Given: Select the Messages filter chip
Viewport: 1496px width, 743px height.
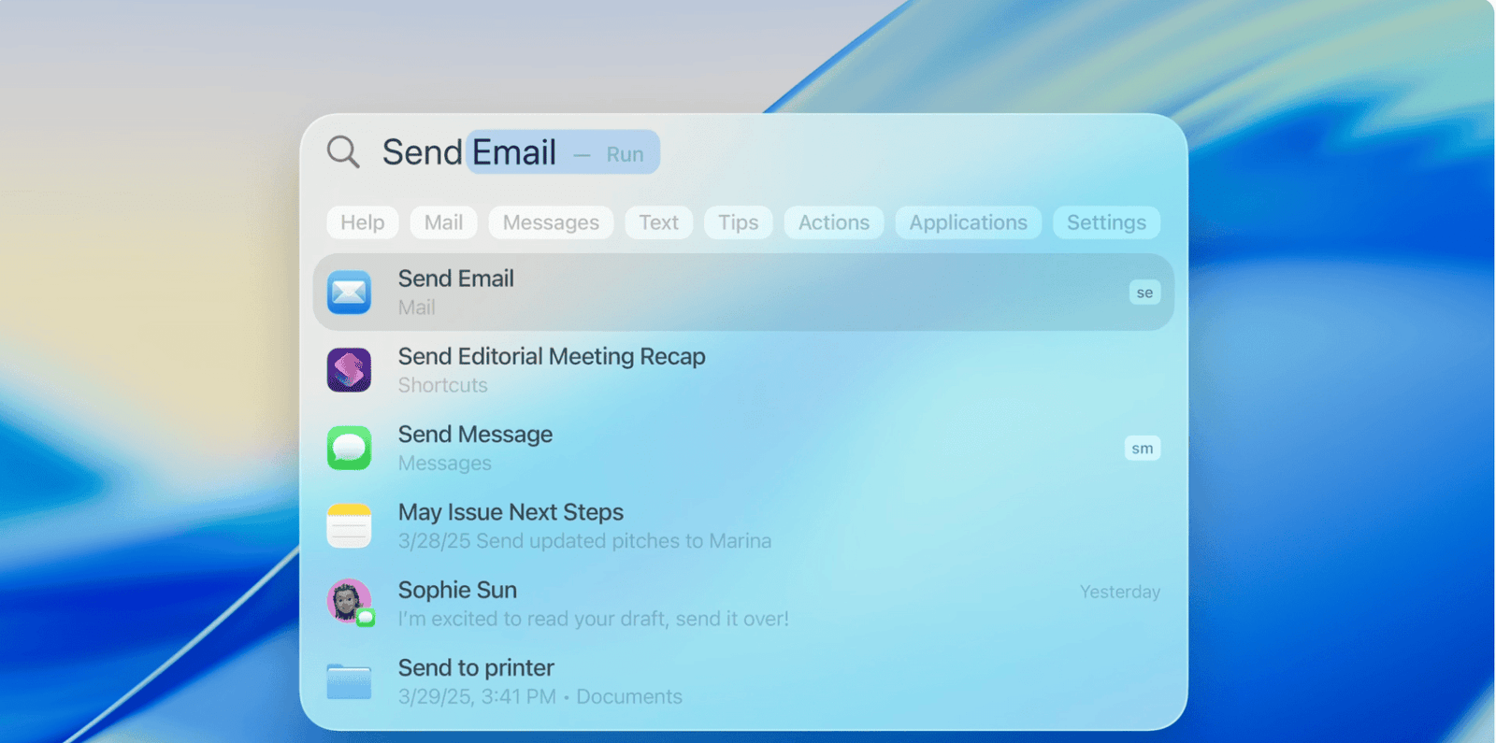Looking at the screenshot, I should pos(551,222).
